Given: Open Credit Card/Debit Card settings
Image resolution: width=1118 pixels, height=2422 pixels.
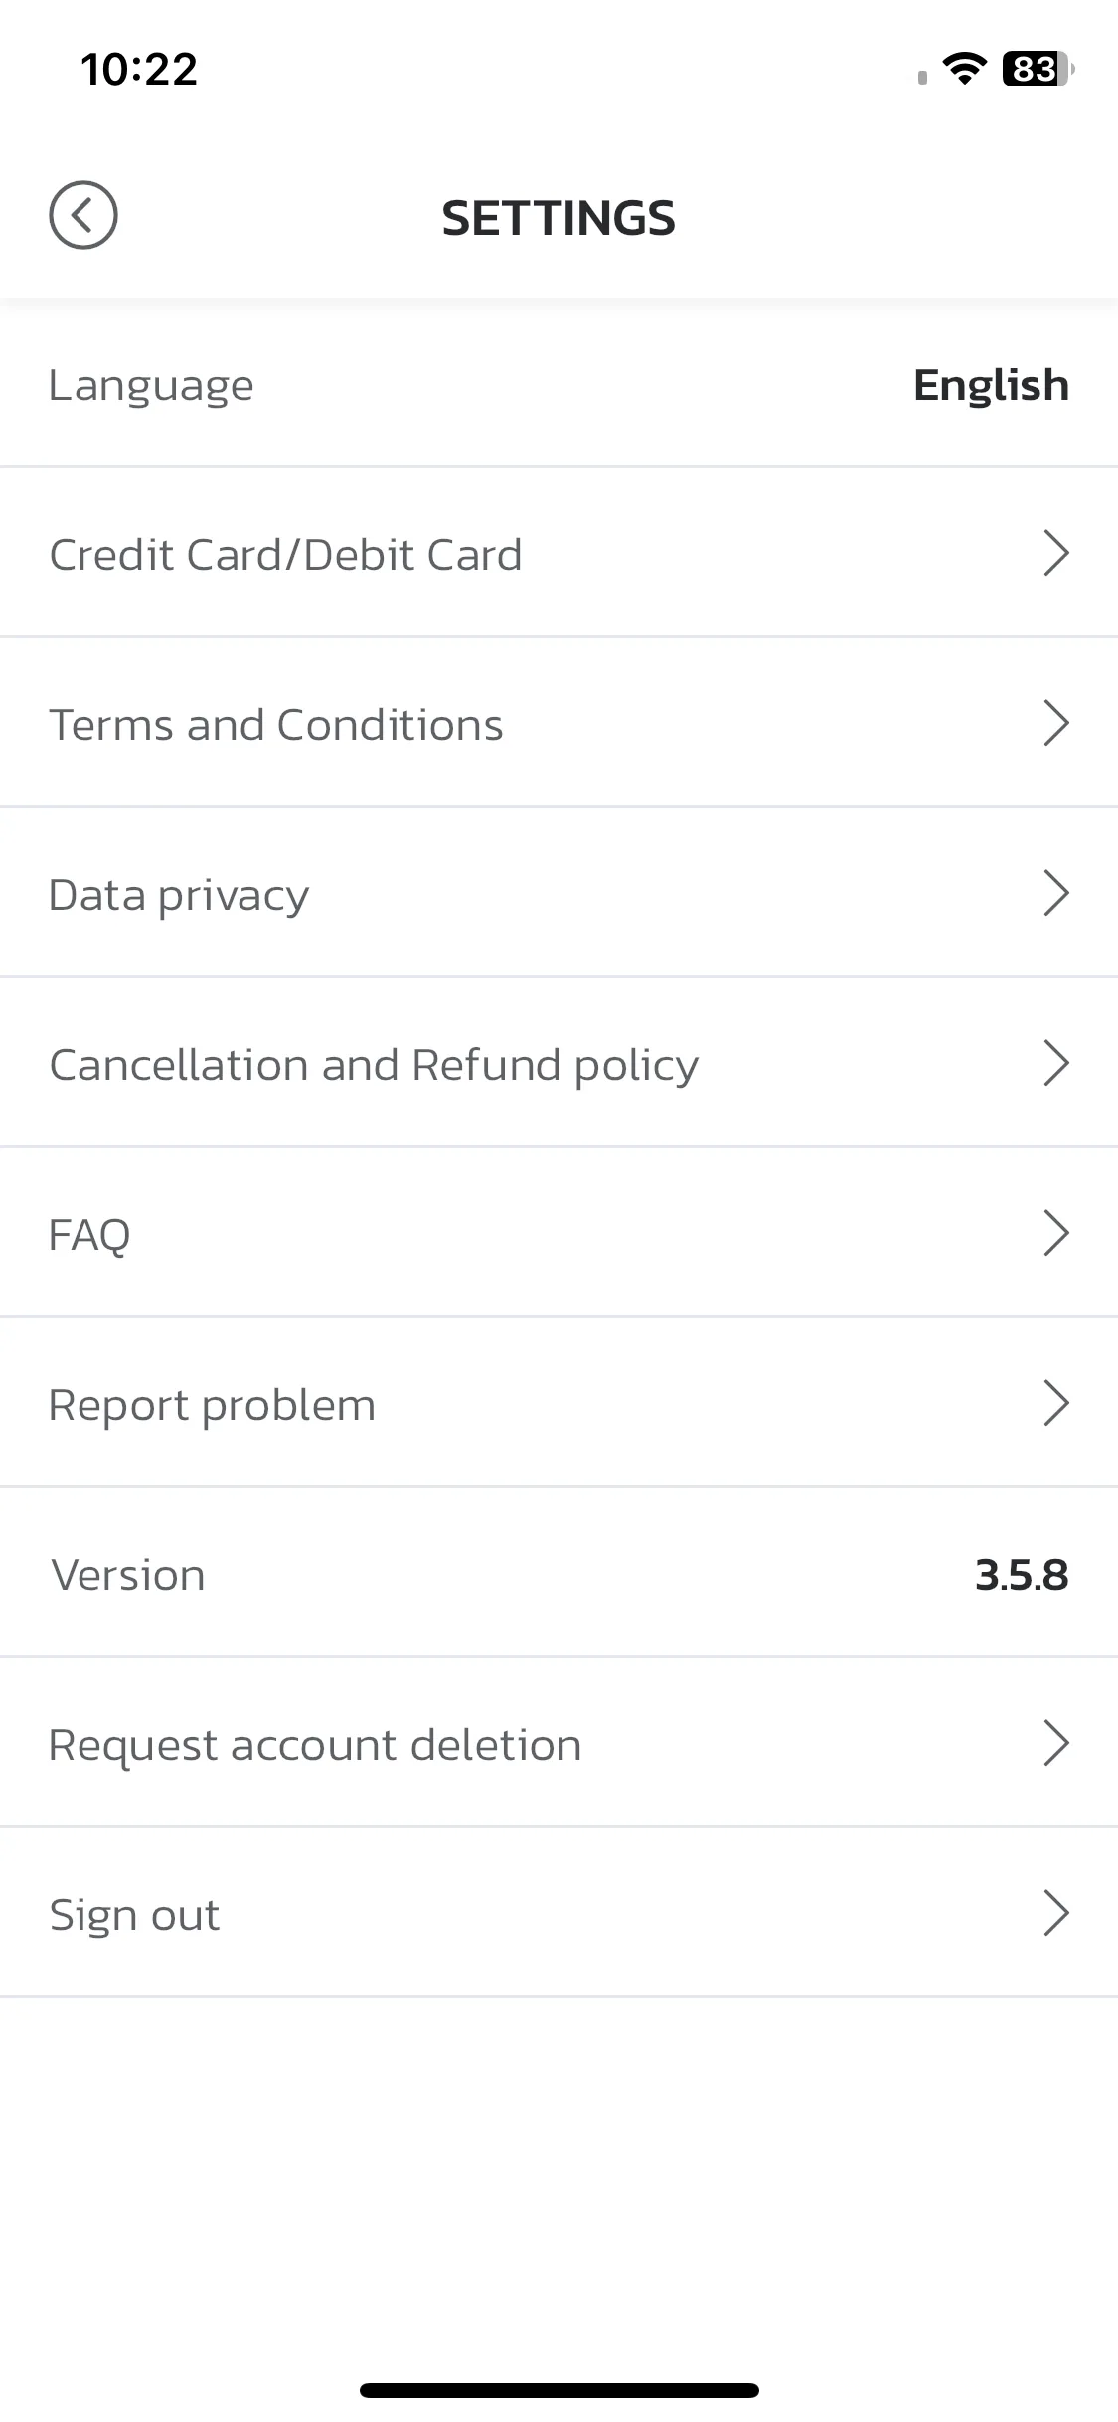Looking at the screenshot, I should pos(559,553).
